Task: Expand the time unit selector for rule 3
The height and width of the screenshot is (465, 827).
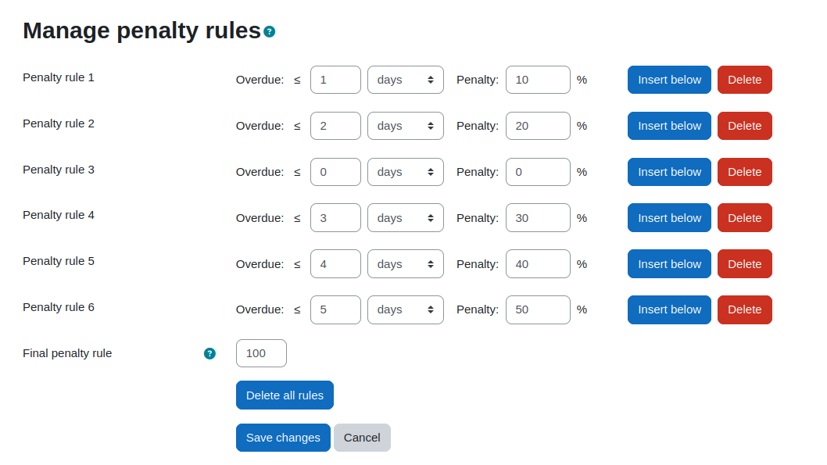Action: pos(405,172)
